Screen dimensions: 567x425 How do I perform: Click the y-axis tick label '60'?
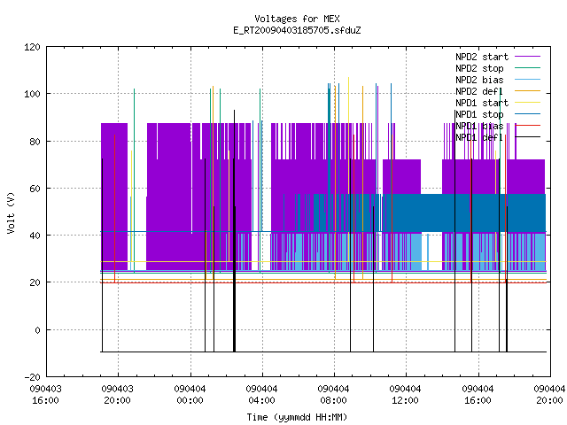tap(35, 189)
